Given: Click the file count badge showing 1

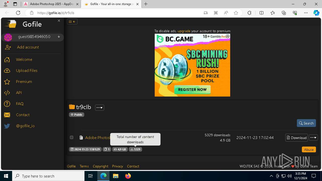Looking at the screenshot, I should [x=107, y=149].
